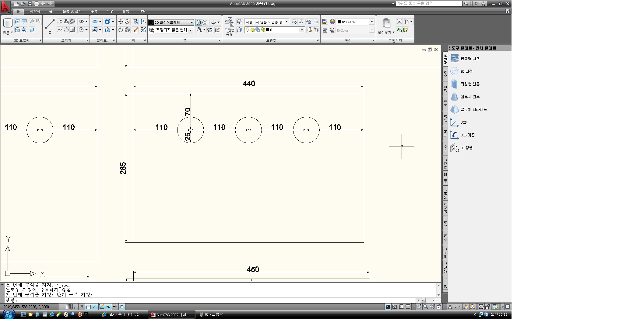Expand the Layers (도면층) panel
The height and width of the screenshot is (319, 640).
[318, 40]
